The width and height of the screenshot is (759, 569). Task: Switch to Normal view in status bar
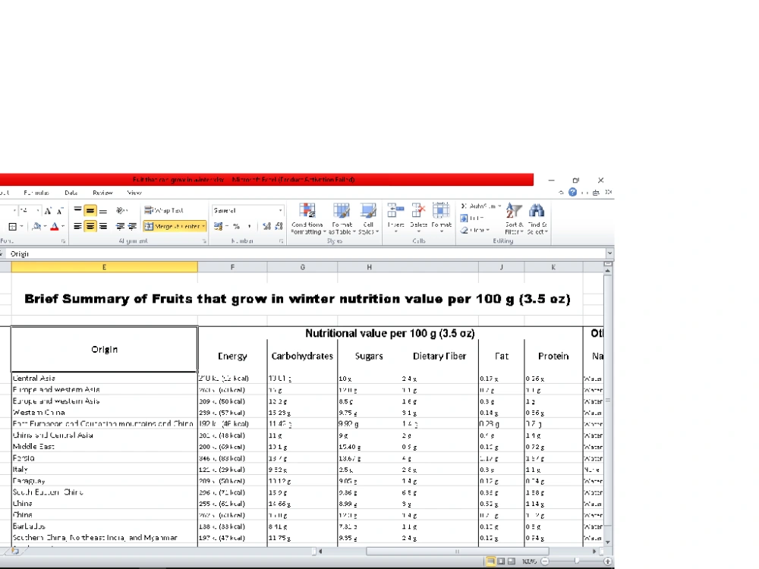tap(490, 561)
